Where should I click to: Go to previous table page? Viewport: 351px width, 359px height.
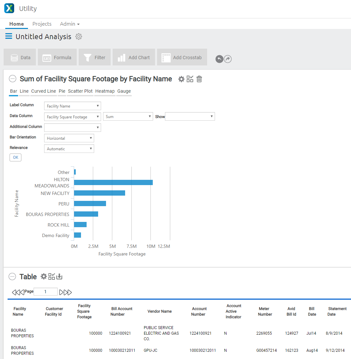pyautogui.click(x=22, y=292)
